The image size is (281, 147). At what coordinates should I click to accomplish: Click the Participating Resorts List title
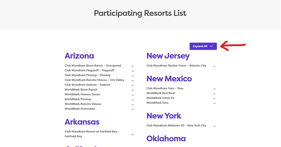140,13
